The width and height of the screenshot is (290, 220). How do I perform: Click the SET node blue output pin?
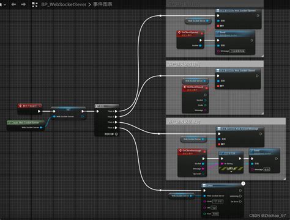[83, 117]
